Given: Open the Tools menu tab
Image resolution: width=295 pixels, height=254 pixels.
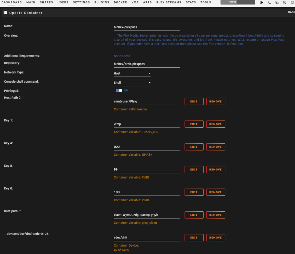Looking at the screenshot, I should pyautogui.click(x=205, y=2).
